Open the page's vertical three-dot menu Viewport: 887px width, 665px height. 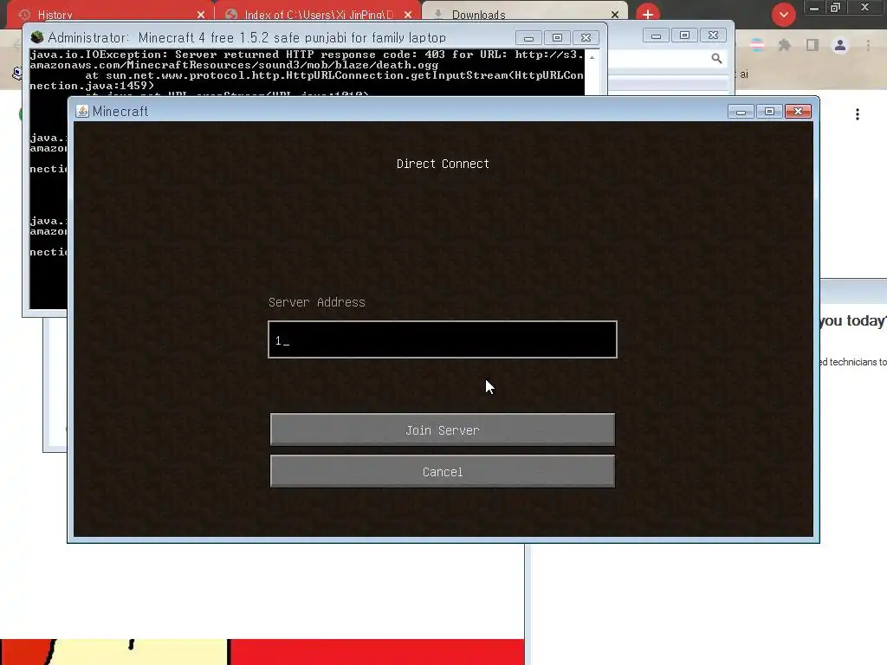click(x=858, y=114)
